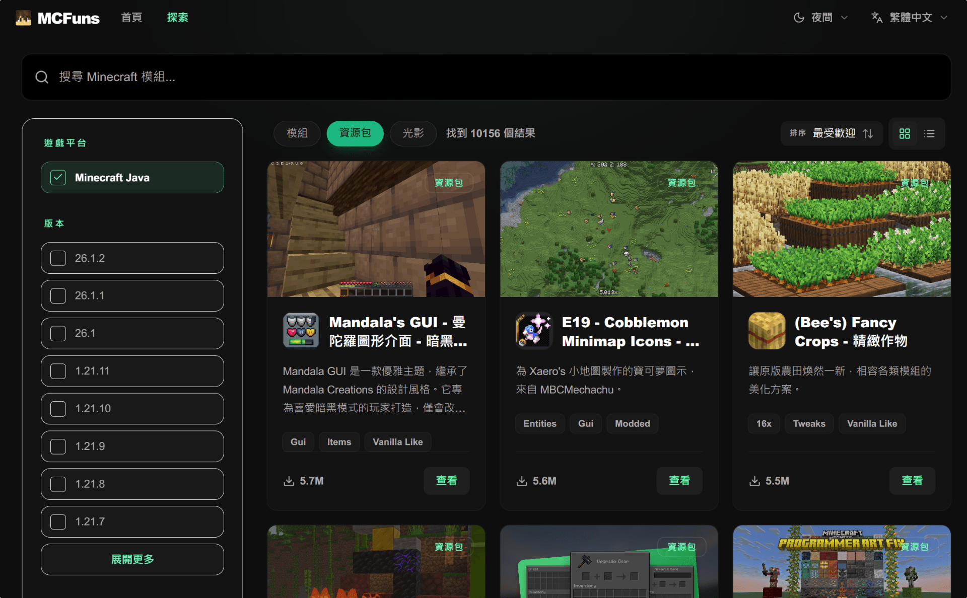Check the 1.21.10 version filter
The height and width of the screenshot is (598, 967).
[x=132, y=409]
